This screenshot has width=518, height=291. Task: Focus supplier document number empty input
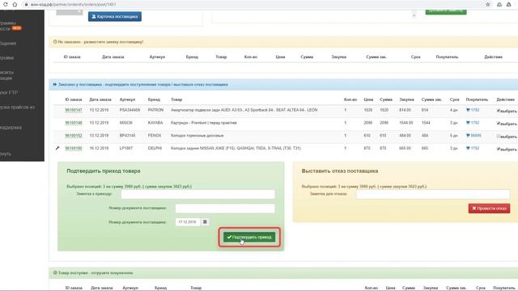click(225, 209)
